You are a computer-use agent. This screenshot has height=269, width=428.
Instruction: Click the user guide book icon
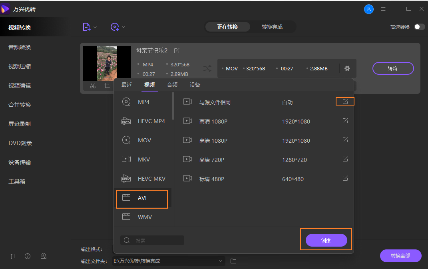tap(11, 256)
